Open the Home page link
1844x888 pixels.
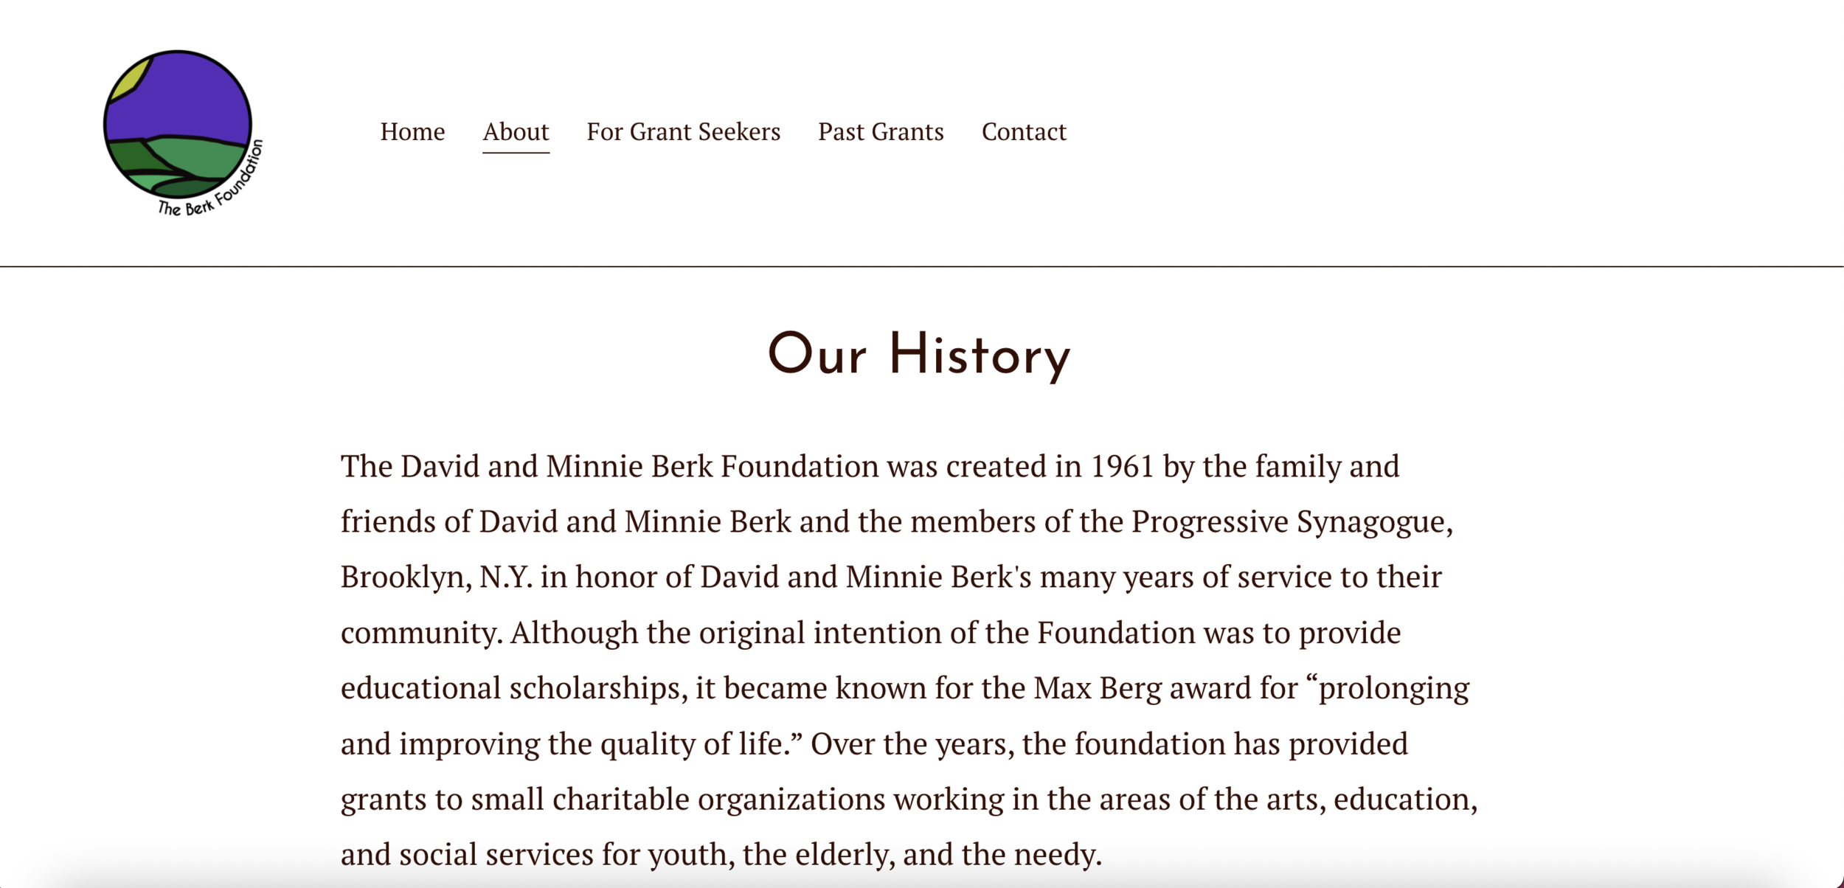(412, 132)
